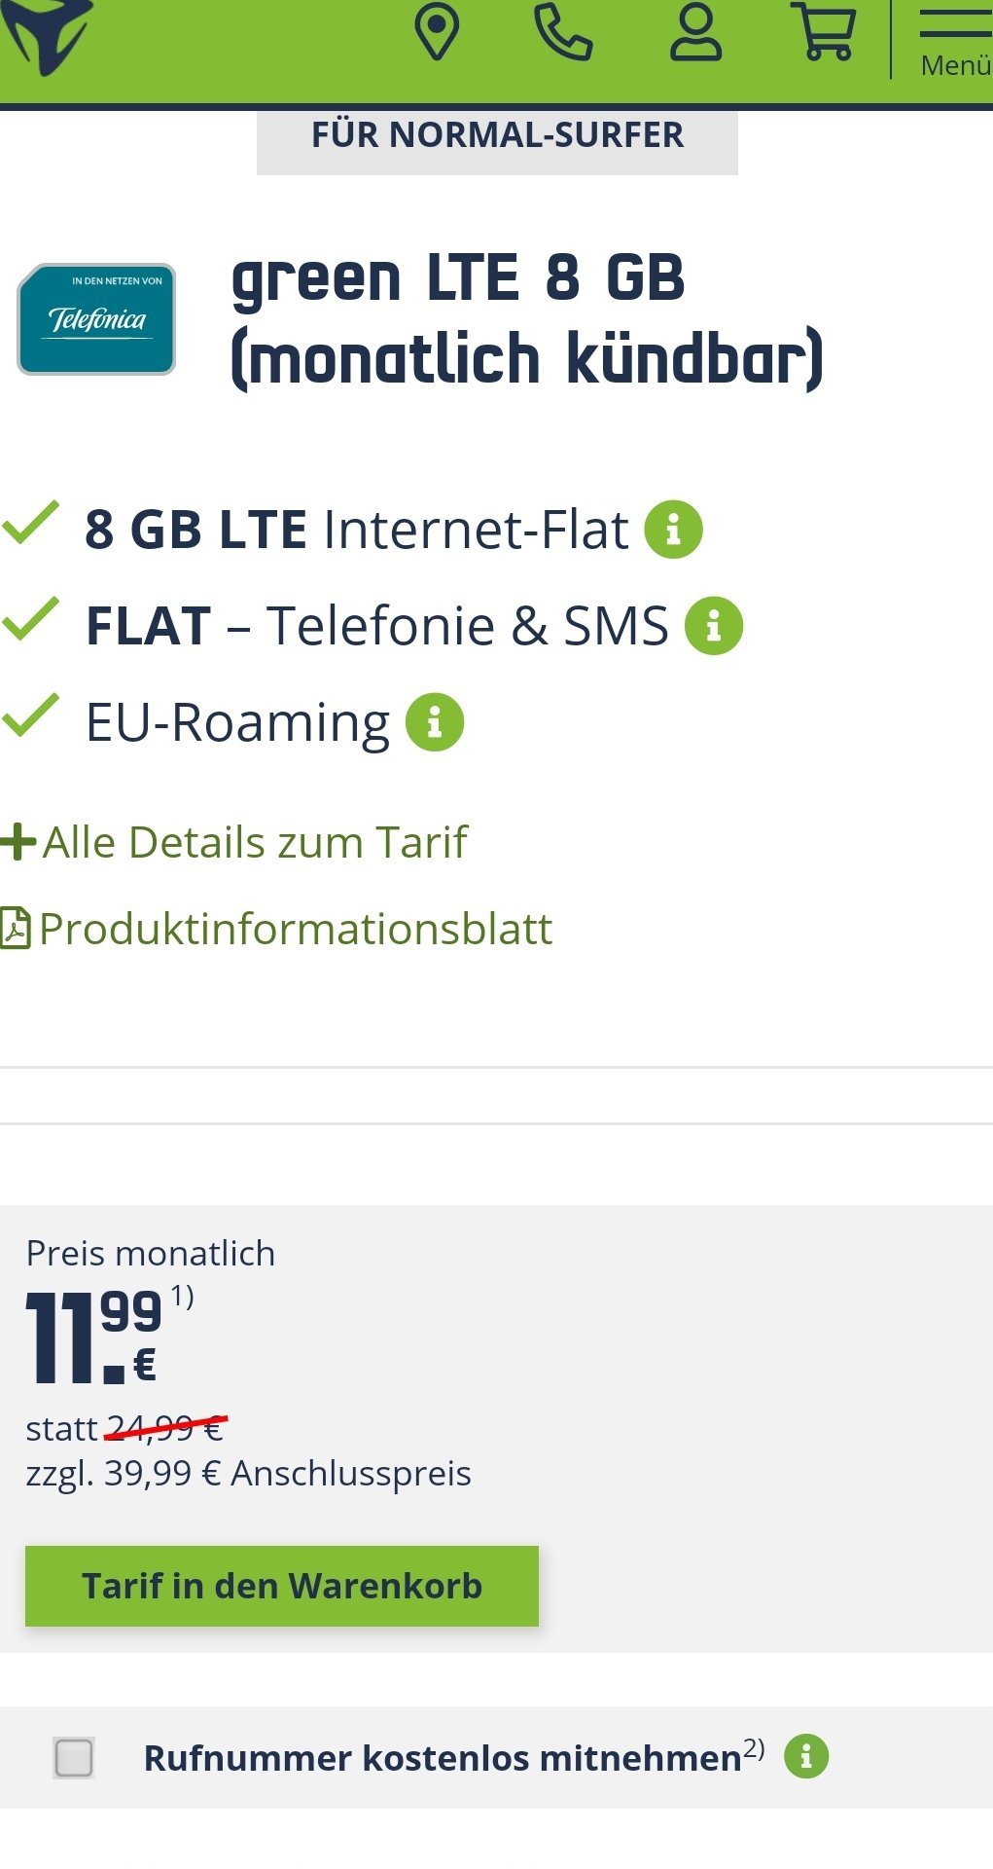Click the Telefonica network badge
The height and width of the screenshot is (1869, 993).
tap(96, 319)
